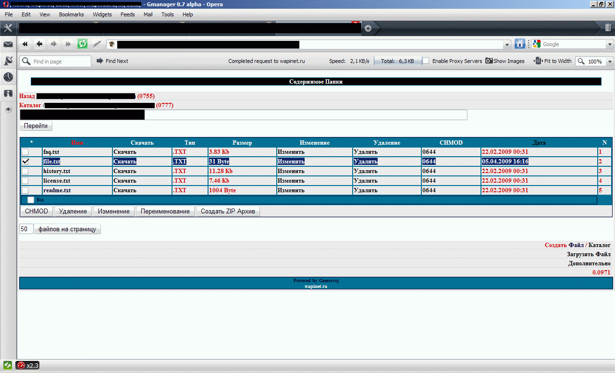Click the Создать ZIP Архив button
This screenshot has width=615, height=373.
click(x=228, y=211)
